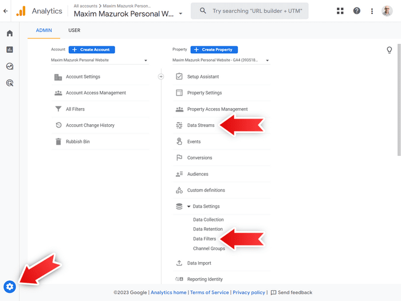The height and width of the screenshot is (301, 401).
Task: Click the Admin gear icon
Action: [10, 287]
